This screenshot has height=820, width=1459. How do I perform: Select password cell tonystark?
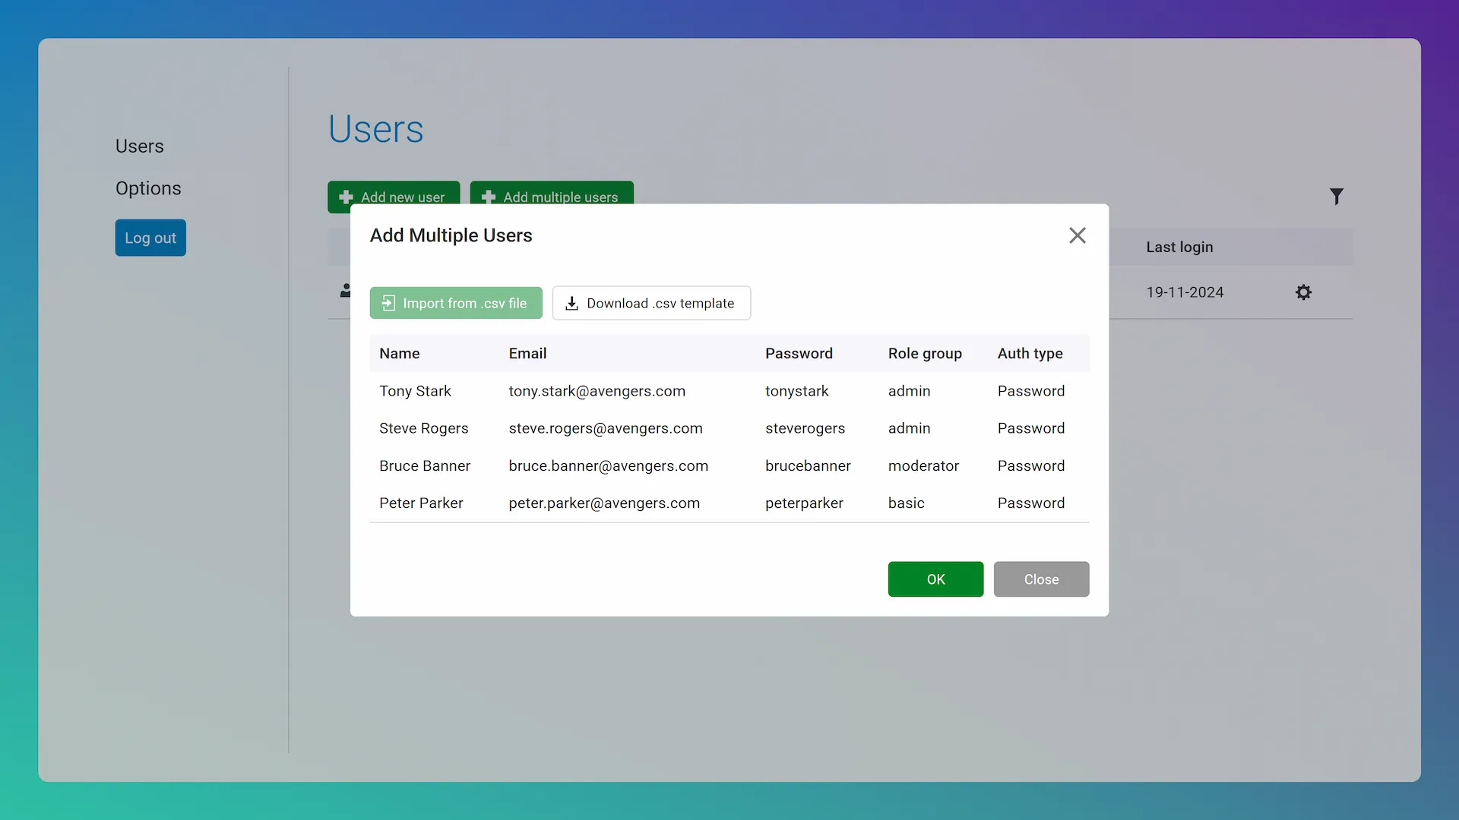click(796, 391)
